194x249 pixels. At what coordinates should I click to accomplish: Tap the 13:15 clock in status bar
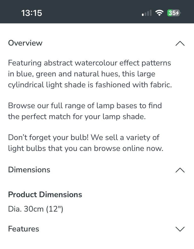pyautogui.click(x=32, y=13)
